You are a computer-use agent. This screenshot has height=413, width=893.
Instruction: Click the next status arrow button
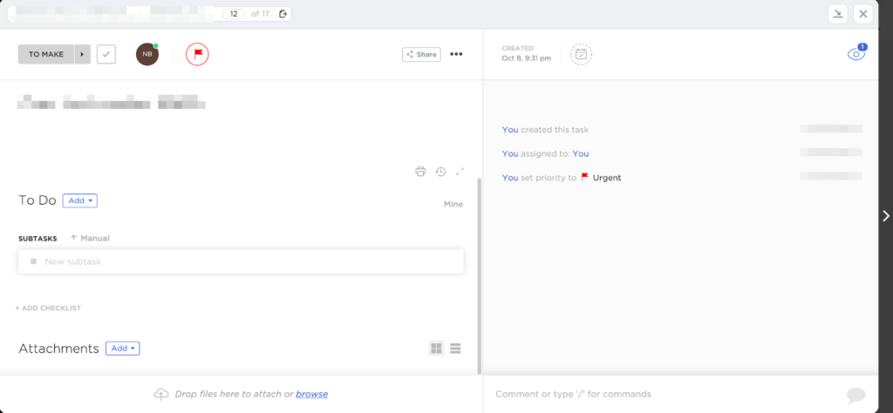tap(83, 54)
